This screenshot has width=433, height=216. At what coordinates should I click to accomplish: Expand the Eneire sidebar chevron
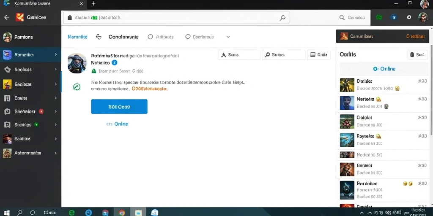coord(56,98)
